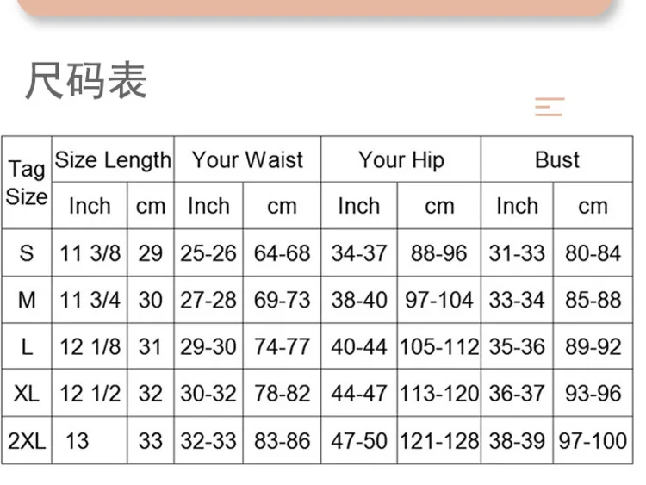Click hip cell 44-47 inch

pos(359,393)
